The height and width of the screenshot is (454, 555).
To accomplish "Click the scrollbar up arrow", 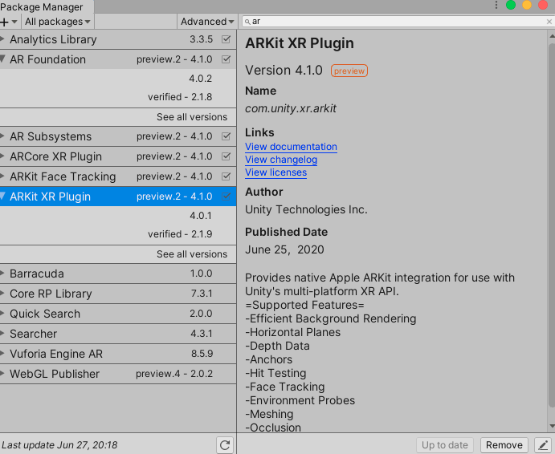I will tap(552, 36).
